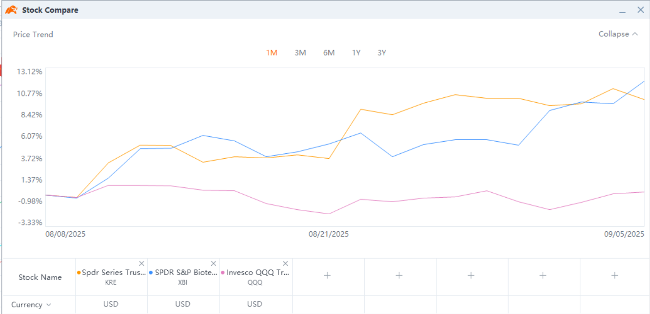The width and height of the screenshot is (650, 314).
Task: Click the last plus icon in the row
Action: (614, 276)
